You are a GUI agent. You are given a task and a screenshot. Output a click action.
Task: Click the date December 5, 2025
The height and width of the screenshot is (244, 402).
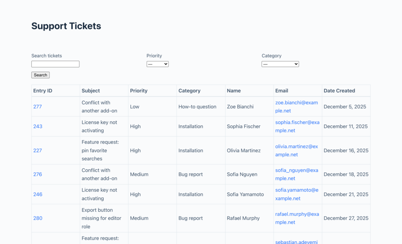point(345,107)
